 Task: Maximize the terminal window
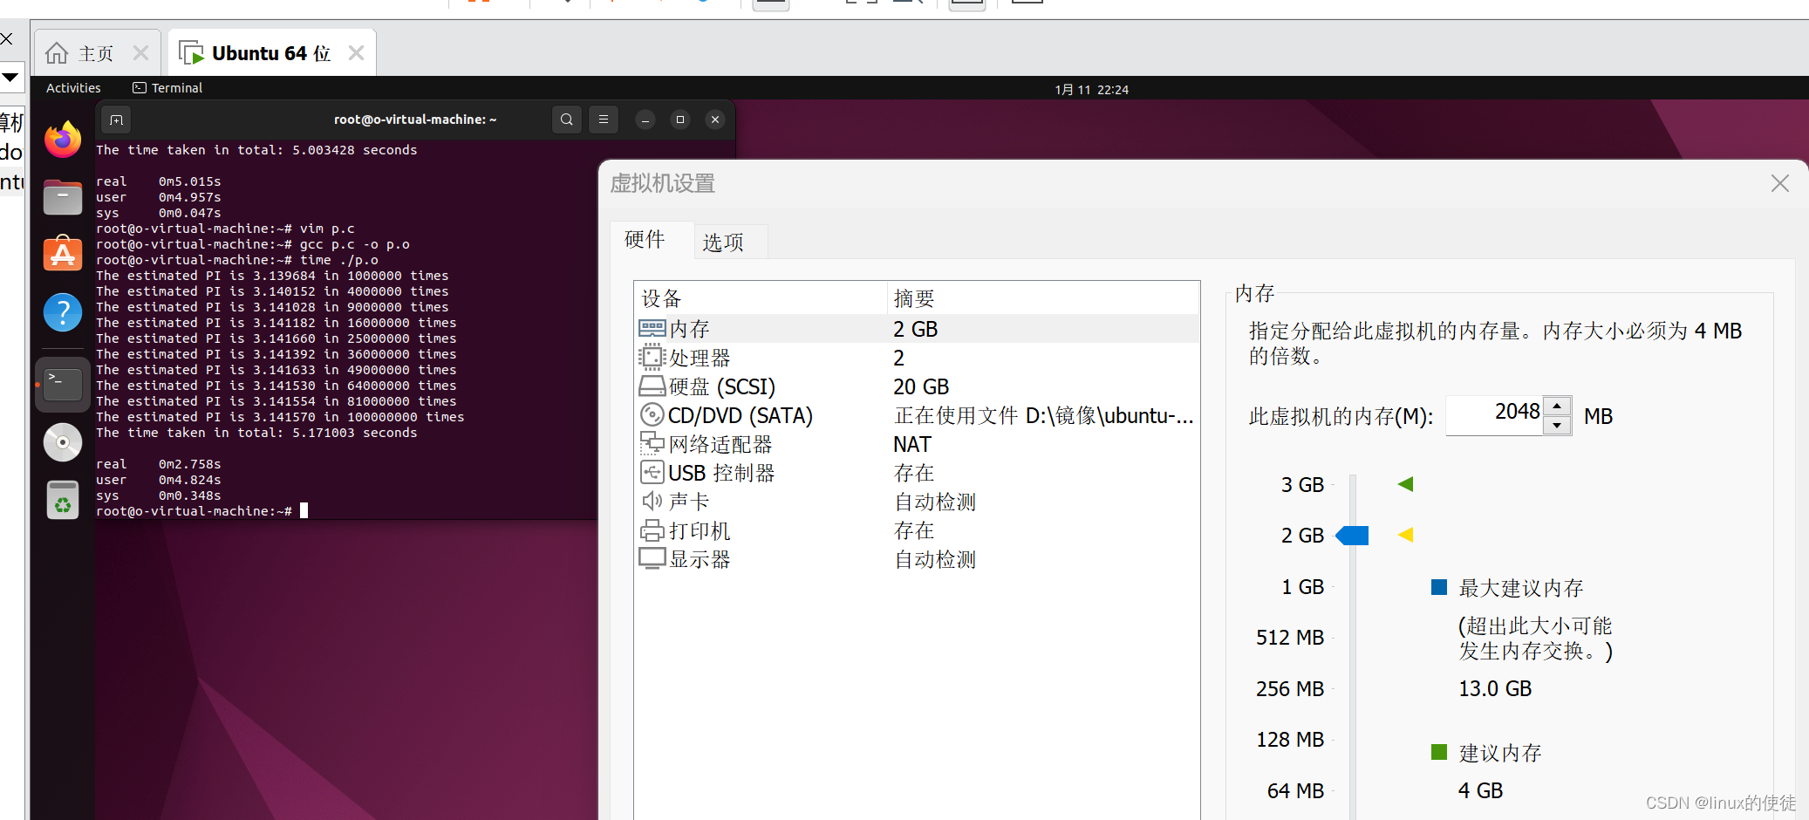680,120
